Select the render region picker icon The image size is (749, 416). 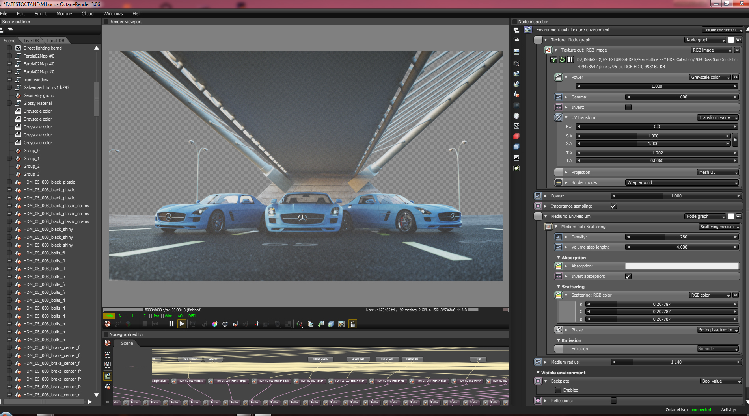[x=255, y=324]
